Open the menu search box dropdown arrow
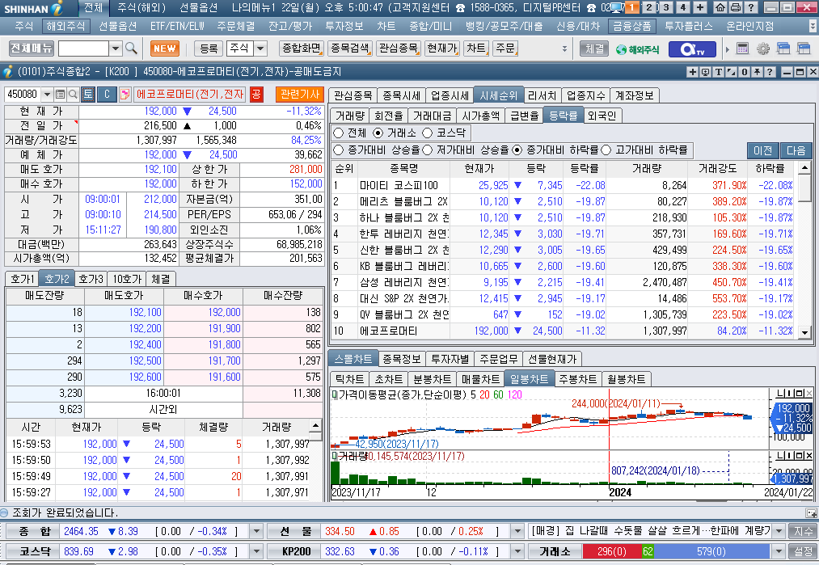Screen dimensions: 819x565 [116, 48]
